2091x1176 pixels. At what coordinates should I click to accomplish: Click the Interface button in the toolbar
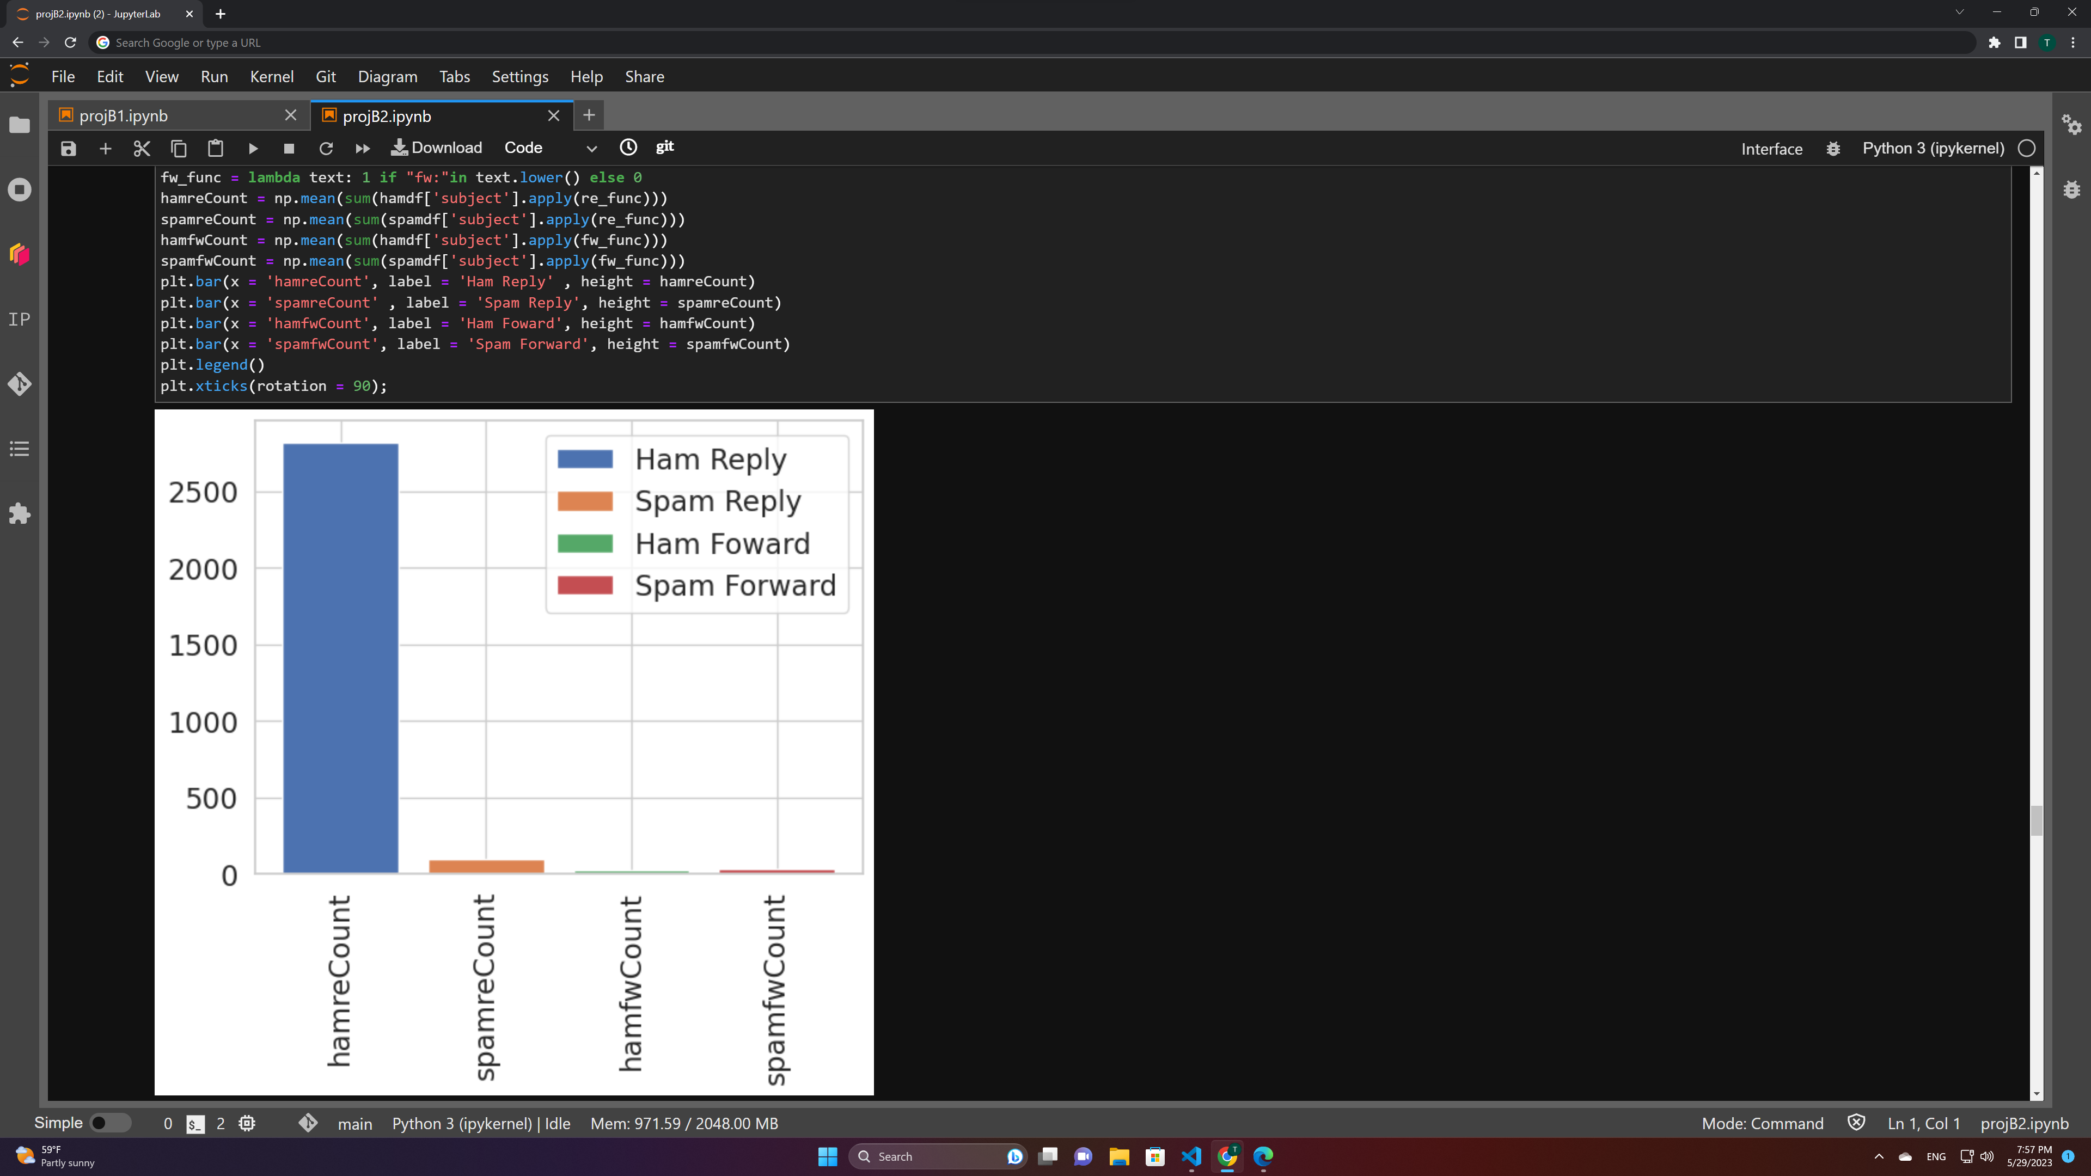coord(1771,149)
